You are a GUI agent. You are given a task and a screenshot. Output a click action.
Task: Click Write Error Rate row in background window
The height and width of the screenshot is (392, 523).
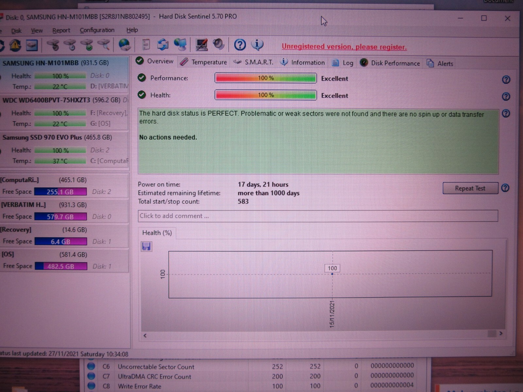pyautogui.click(x=251, y=386)
